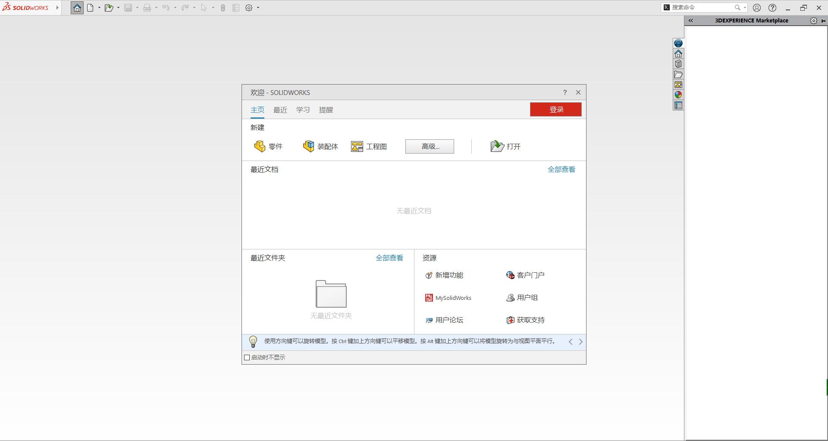Collapse the 3DEXPERIENCE Marketplace pane

tap(690, 20)
